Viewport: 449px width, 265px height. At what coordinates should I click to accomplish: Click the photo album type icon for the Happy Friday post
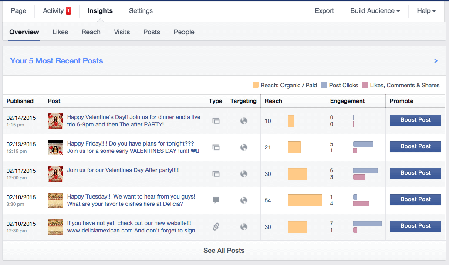[x=216, y=148]
